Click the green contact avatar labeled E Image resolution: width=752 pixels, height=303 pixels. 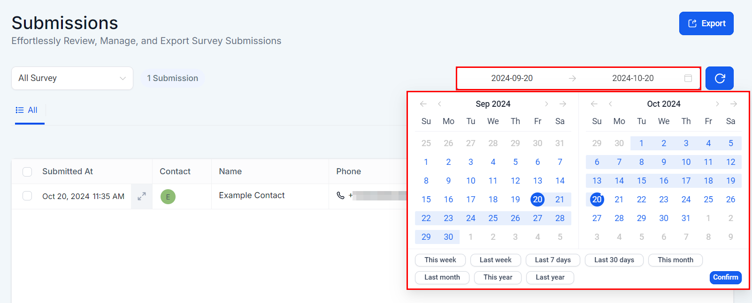coord(168,197)
